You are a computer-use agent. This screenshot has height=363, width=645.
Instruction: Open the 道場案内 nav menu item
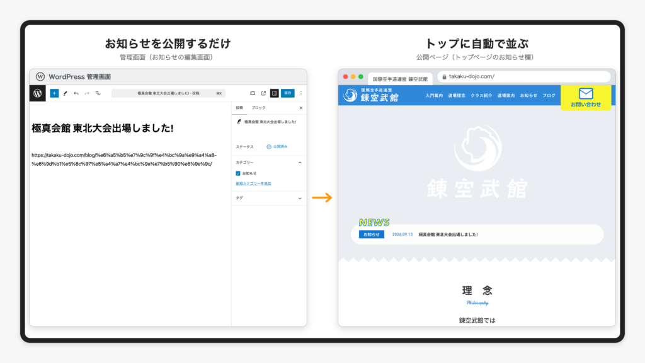[x=506, y=96]
